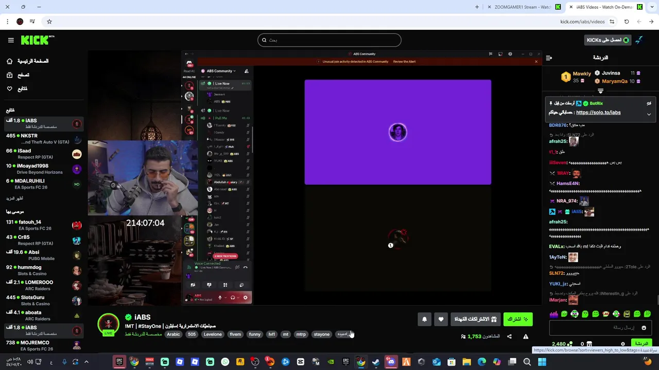Click the Levelone tag
This screenshot has width=659, height=370.
213,335
